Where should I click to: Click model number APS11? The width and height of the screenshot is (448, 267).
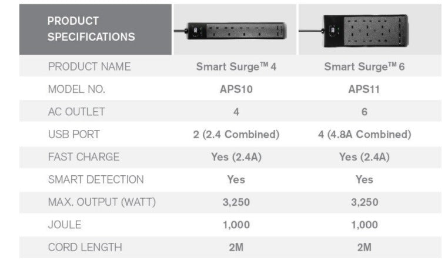click(x=364, y=89)
